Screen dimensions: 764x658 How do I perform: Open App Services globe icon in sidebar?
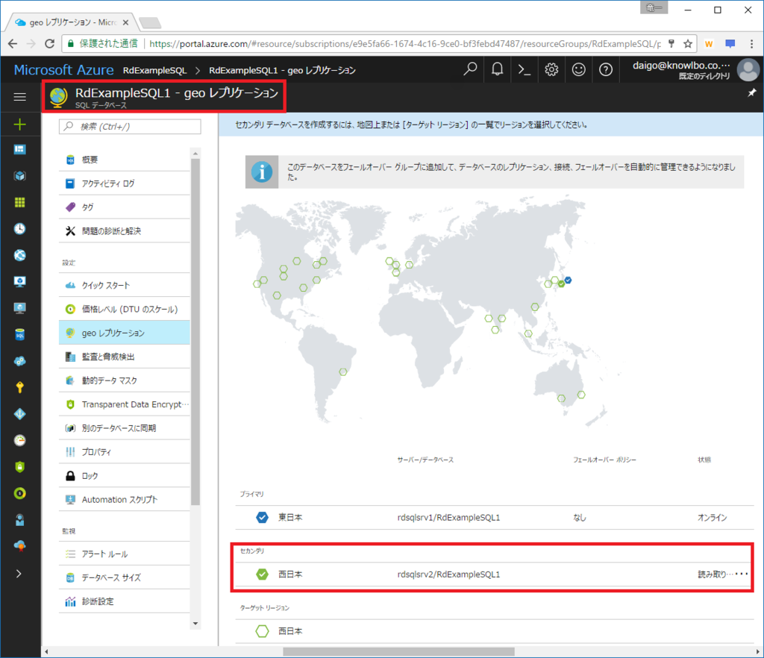pos(20,255)
